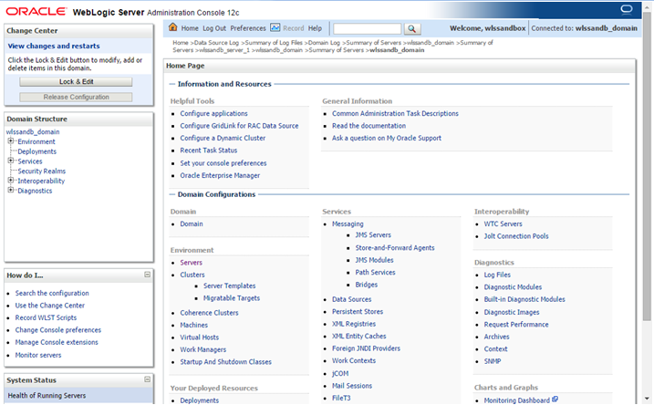Open Oracle Enterprise Manager link
654x405 pixels.
[x=220, y=176]
